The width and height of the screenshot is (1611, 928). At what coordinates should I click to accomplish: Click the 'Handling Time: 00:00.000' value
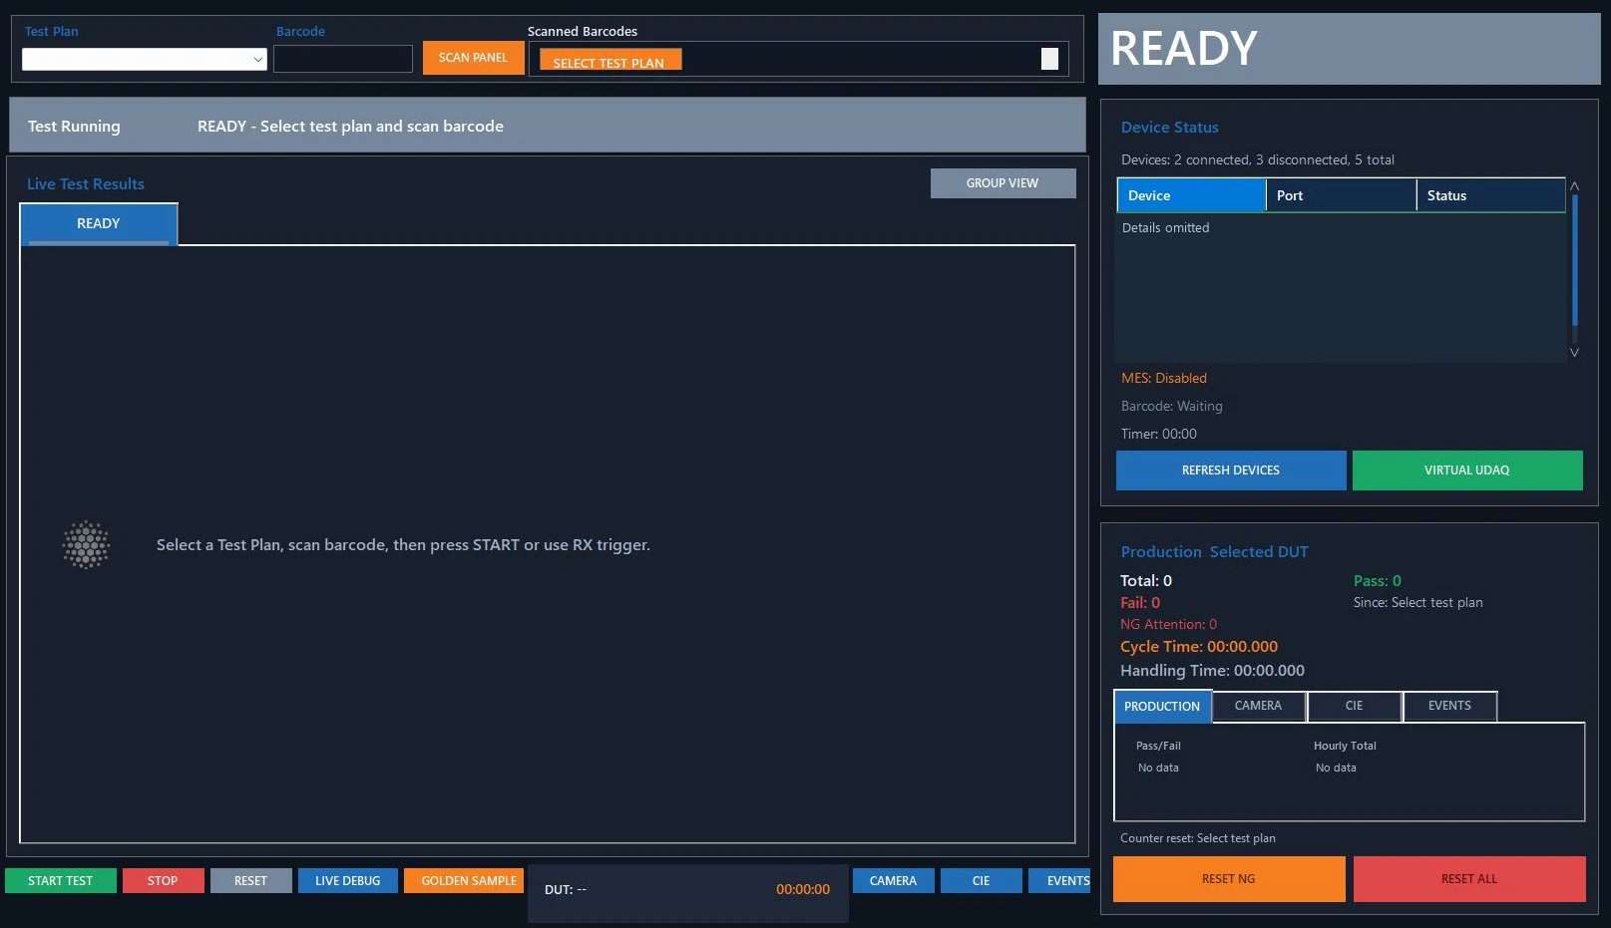[1212, 671]
